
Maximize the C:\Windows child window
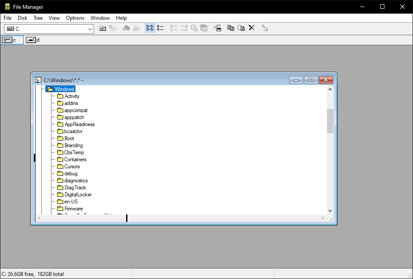pyautogui.click(x=311, y=80)
